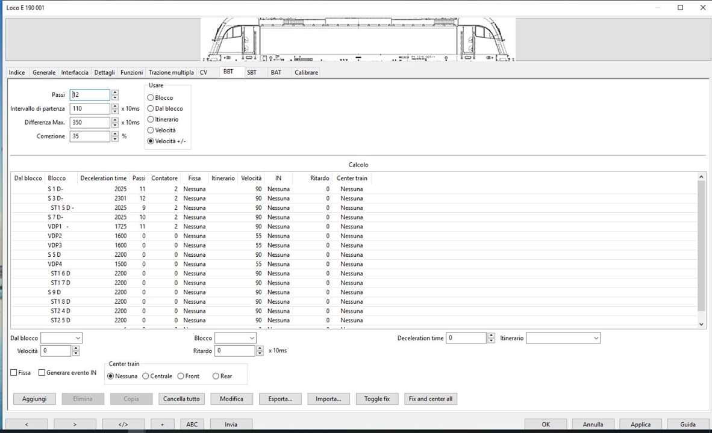Increase the Passi spinner value

click(x=115, y=93)
